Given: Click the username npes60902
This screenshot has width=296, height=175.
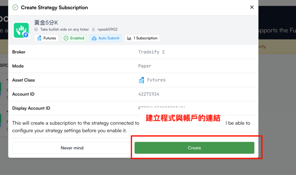Looking at the screenshot, I should [x=108, y=29].
